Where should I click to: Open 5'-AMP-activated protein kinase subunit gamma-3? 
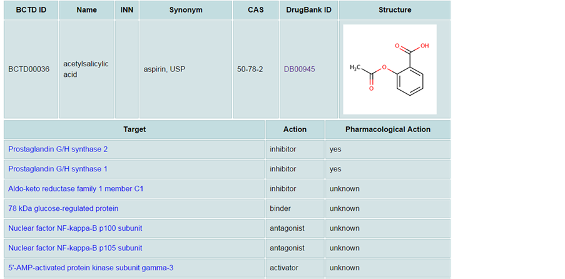click(91, 268)
